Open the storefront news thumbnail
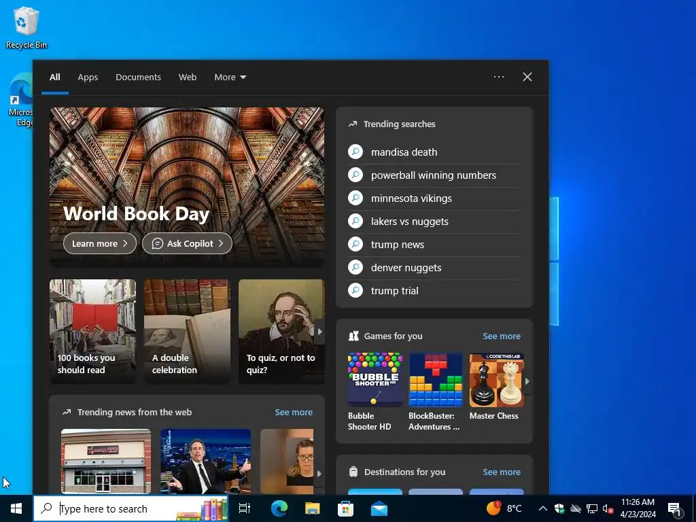Image resolution: width=696 pixels, height=522 pixels. (105, 462)
